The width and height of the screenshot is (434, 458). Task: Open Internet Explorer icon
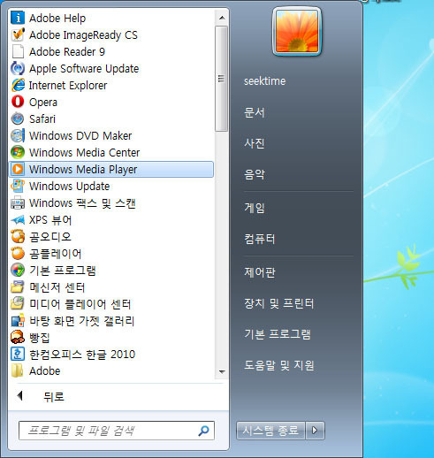(18, 85)
